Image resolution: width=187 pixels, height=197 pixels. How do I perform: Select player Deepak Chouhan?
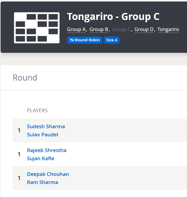48,174
